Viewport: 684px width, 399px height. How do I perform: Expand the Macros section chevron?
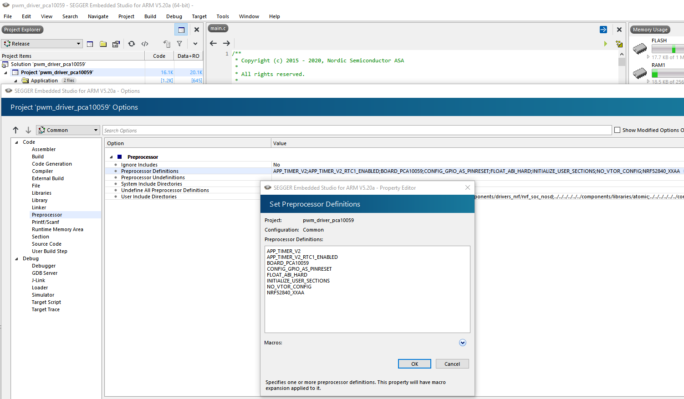point(463,343)
